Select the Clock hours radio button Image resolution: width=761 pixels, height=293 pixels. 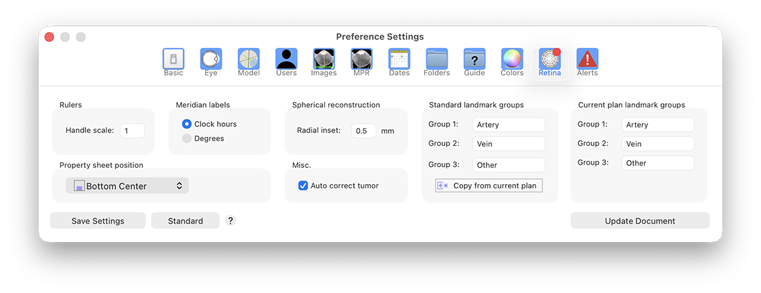[187, 124]
